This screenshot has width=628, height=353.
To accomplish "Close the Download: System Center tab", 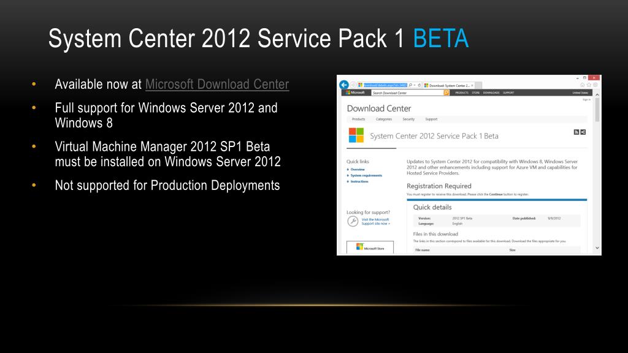I will pos(472,86).
